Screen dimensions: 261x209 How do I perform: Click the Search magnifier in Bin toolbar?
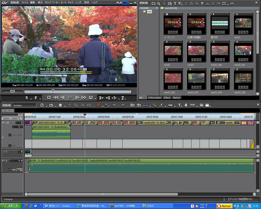[159, 4]
